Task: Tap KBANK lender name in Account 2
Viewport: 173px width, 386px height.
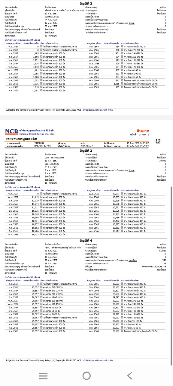Action: tap(64, 10)
